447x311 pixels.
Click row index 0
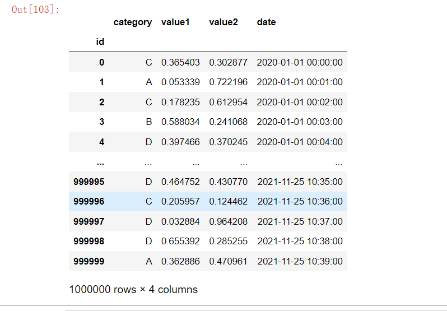coord(102,62)
